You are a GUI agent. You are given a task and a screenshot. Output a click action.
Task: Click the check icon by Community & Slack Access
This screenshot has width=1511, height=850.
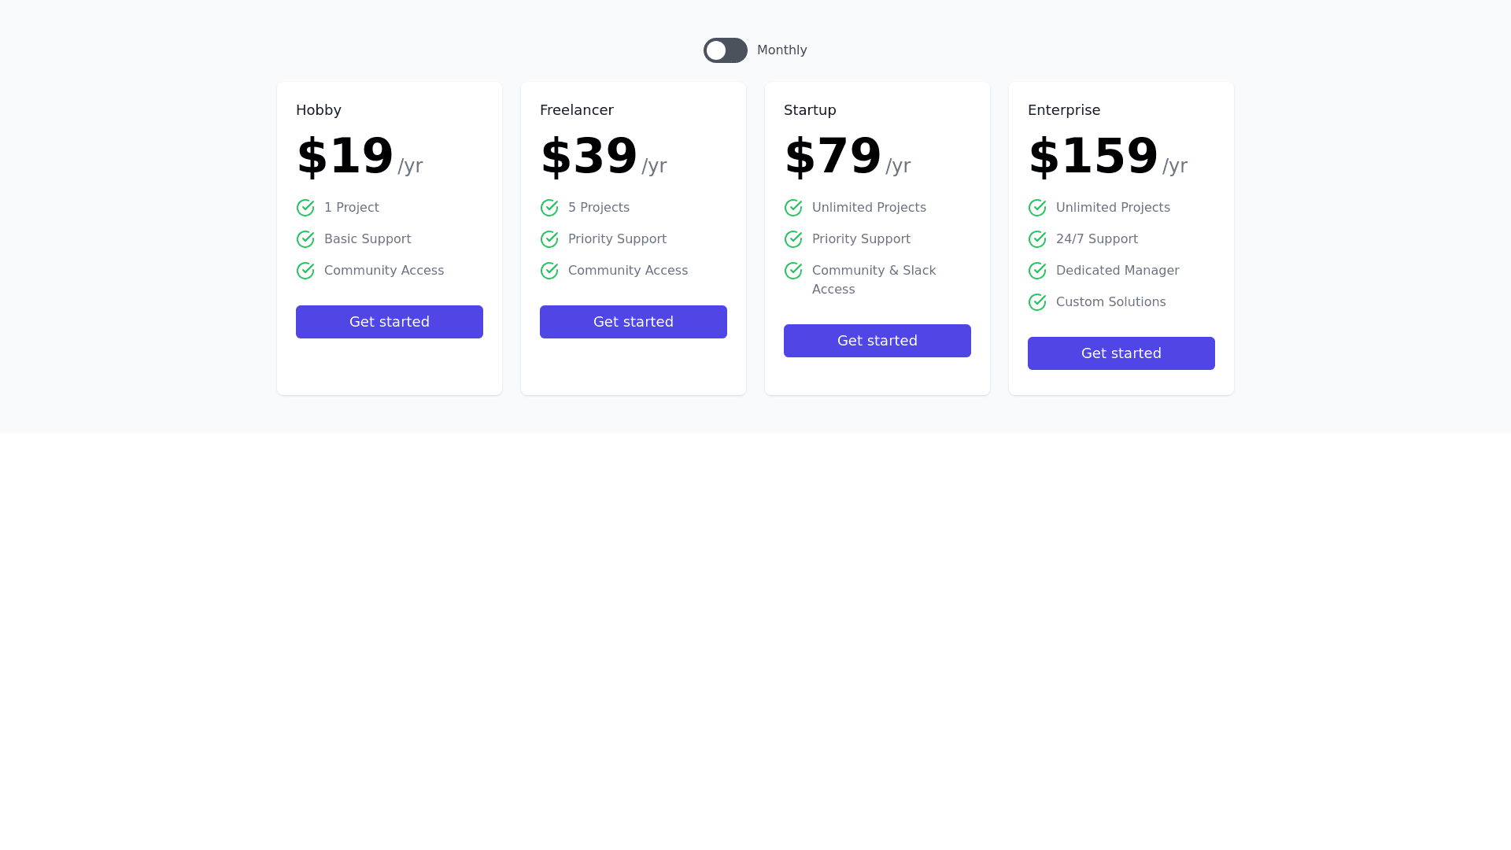(793, 271)
